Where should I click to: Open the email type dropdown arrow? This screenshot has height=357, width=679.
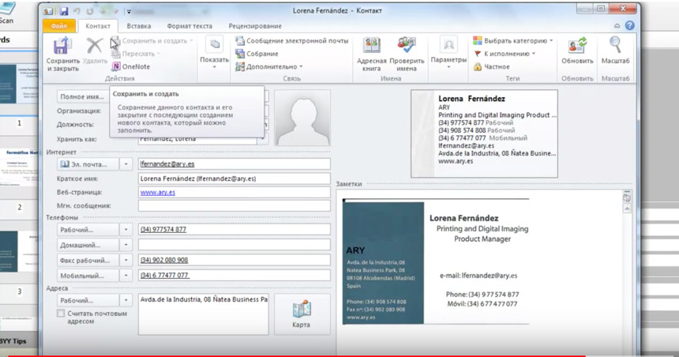click(x=126, y=164)
